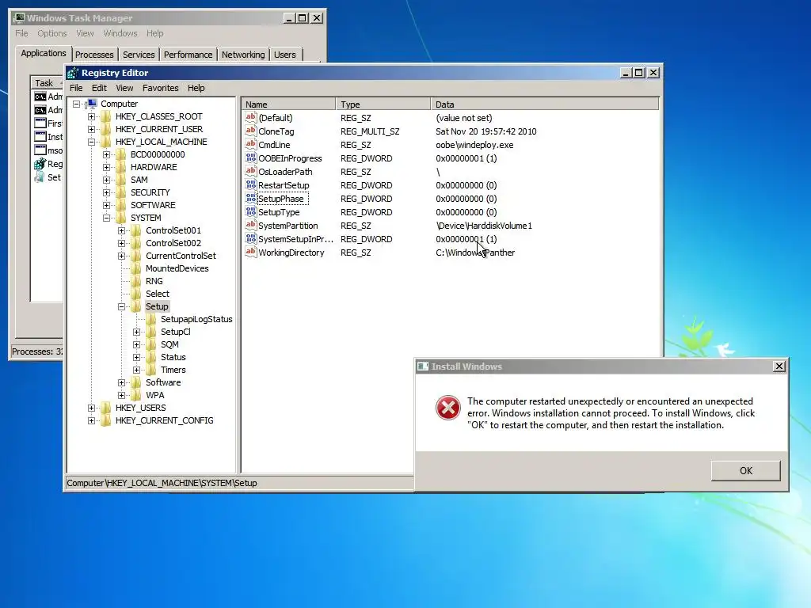Expand the BCD00000000 key

(107, 154)
